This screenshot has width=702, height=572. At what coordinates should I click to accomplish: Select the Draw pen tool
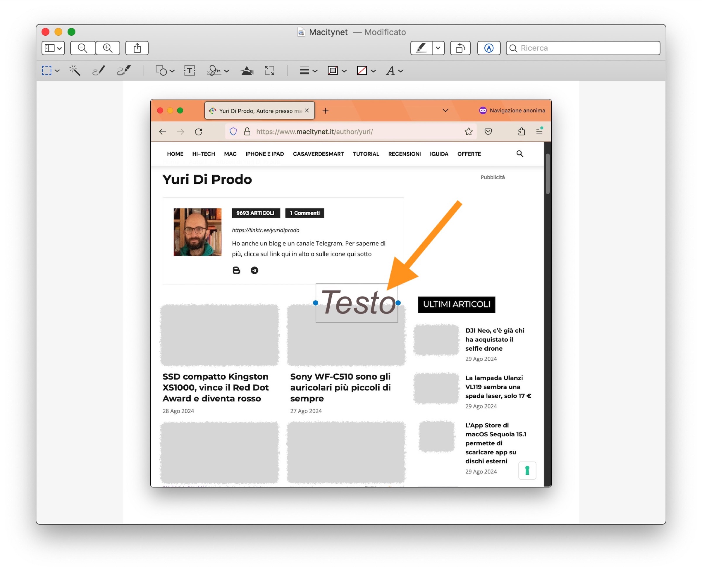click(124, 70)
